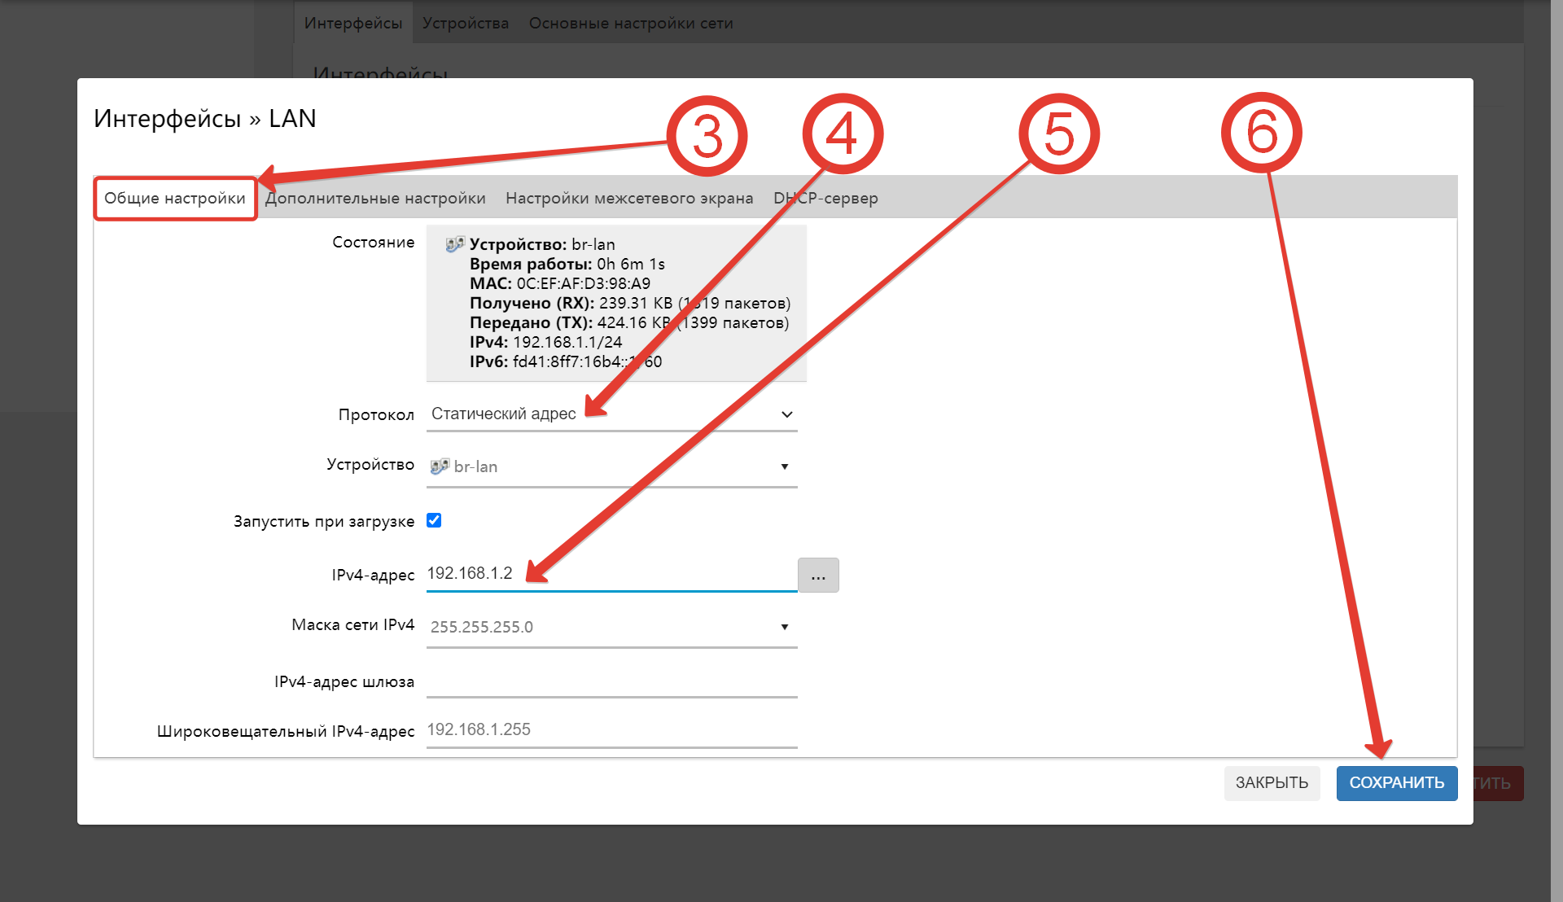Click the br-lan bridge icon in device field

[x=440, y=466]
